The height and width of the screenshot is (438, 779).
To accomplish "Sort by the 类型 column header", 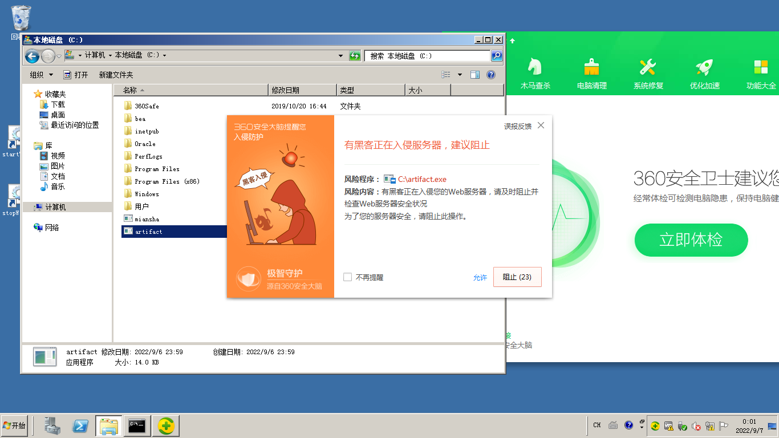I will coord(371,90).
